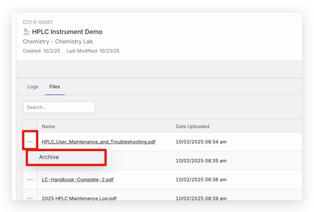The image size is (314, 212).
Task: Click the microscope icon beside HPLC Instrument Demo
Action: [26, 32]
